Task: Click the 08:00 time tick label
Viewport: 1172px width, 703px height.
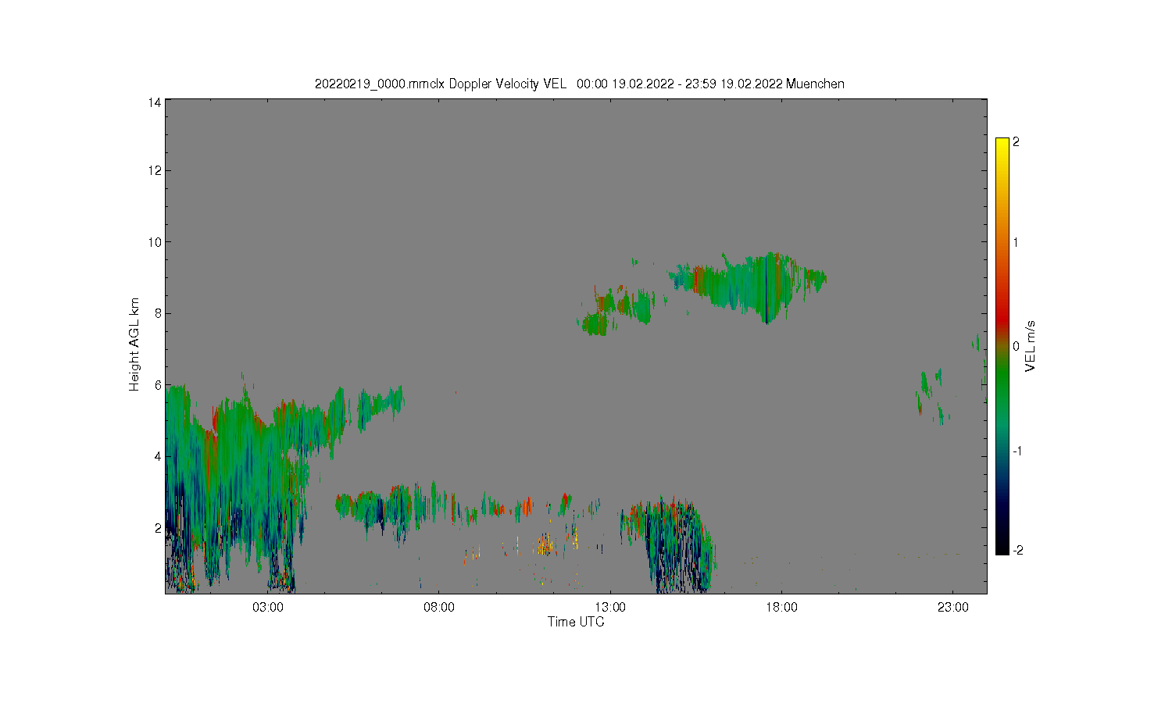Action: pos(439,607)
